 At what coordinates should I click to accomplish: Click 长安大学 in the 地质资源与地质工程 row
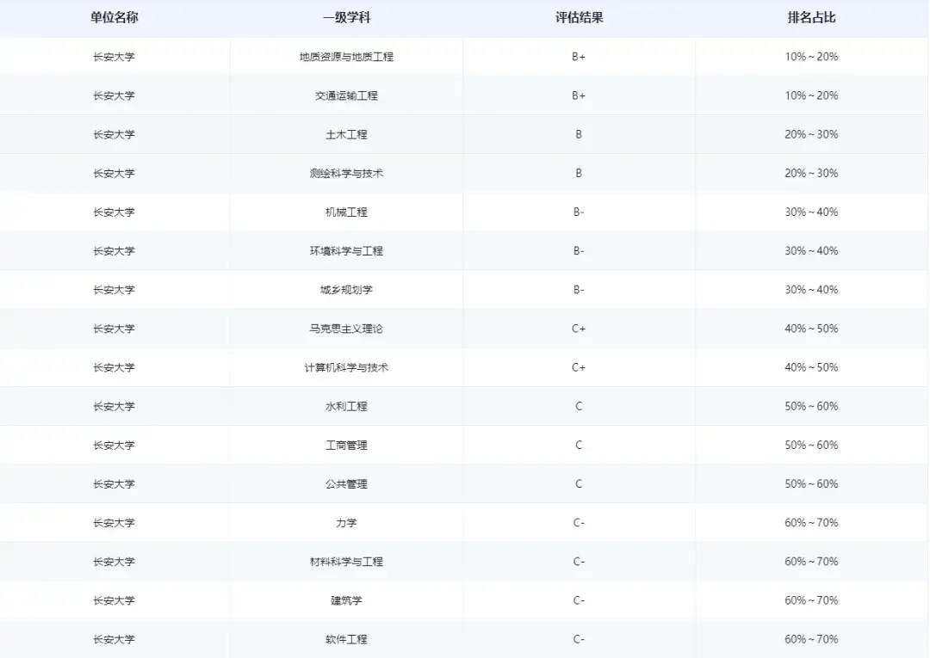114,57
